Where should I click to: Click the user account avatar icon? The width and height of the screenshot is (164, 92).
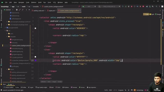point(162,6)
